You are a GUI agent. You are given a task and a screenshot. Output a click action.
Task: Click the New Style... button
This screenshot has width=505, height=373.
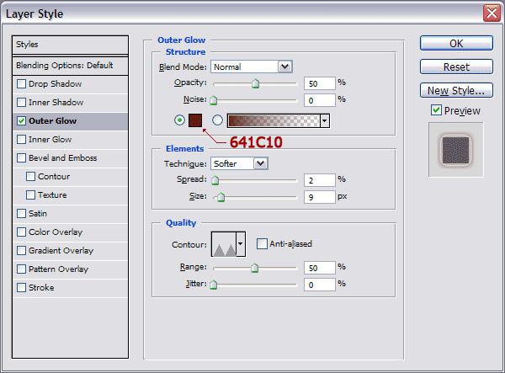(x=455, y=90)
